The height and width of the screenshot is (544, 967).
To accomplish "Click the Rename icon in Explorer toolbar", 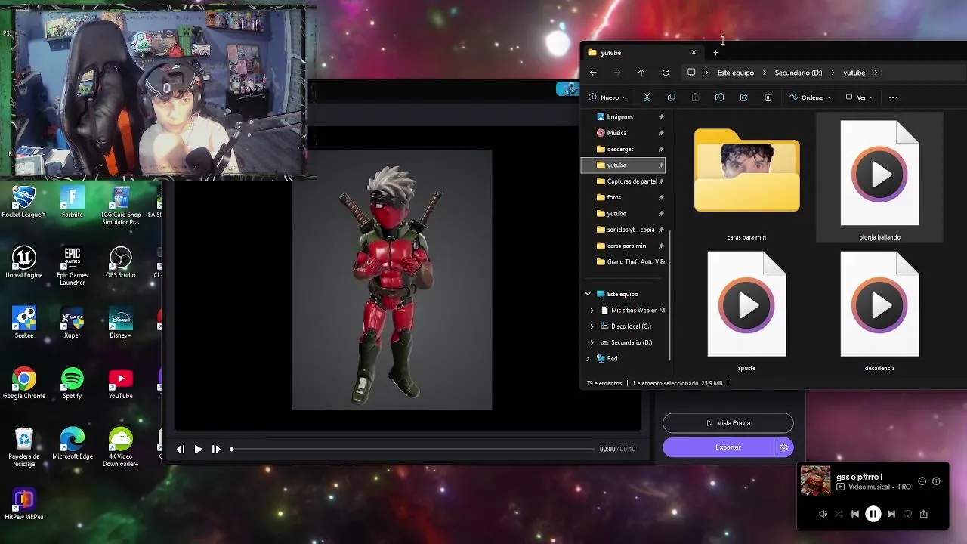I will (719, 97).
